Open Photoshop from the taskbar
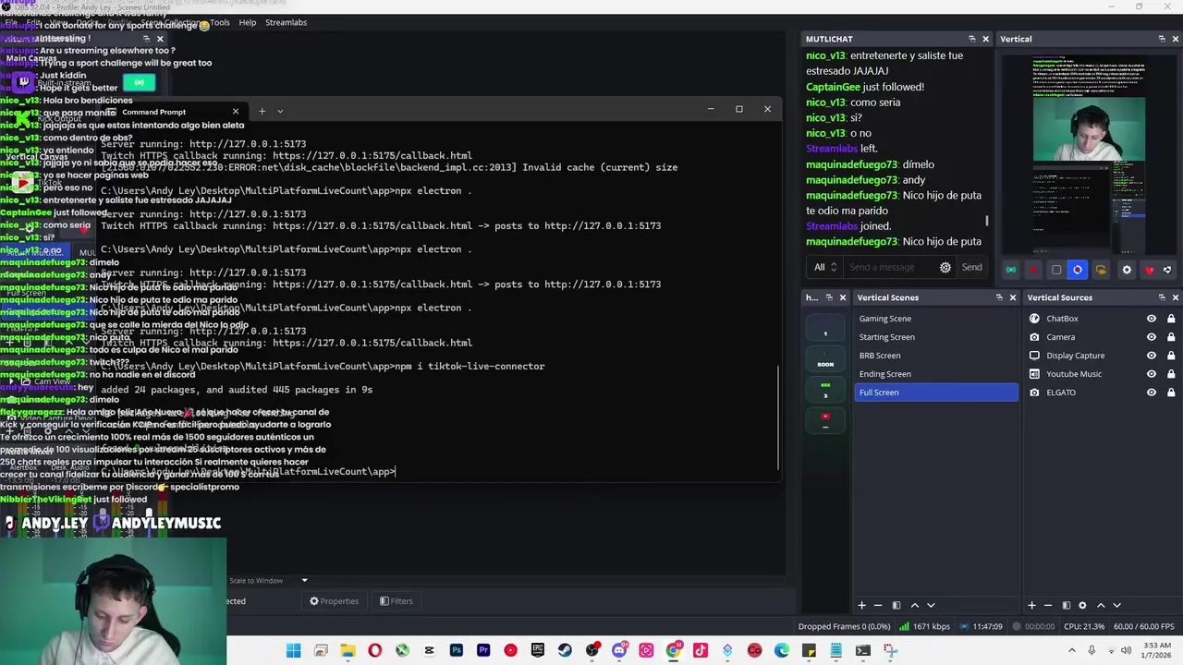Screen dimensions: 1183x665 click(456, 651)
